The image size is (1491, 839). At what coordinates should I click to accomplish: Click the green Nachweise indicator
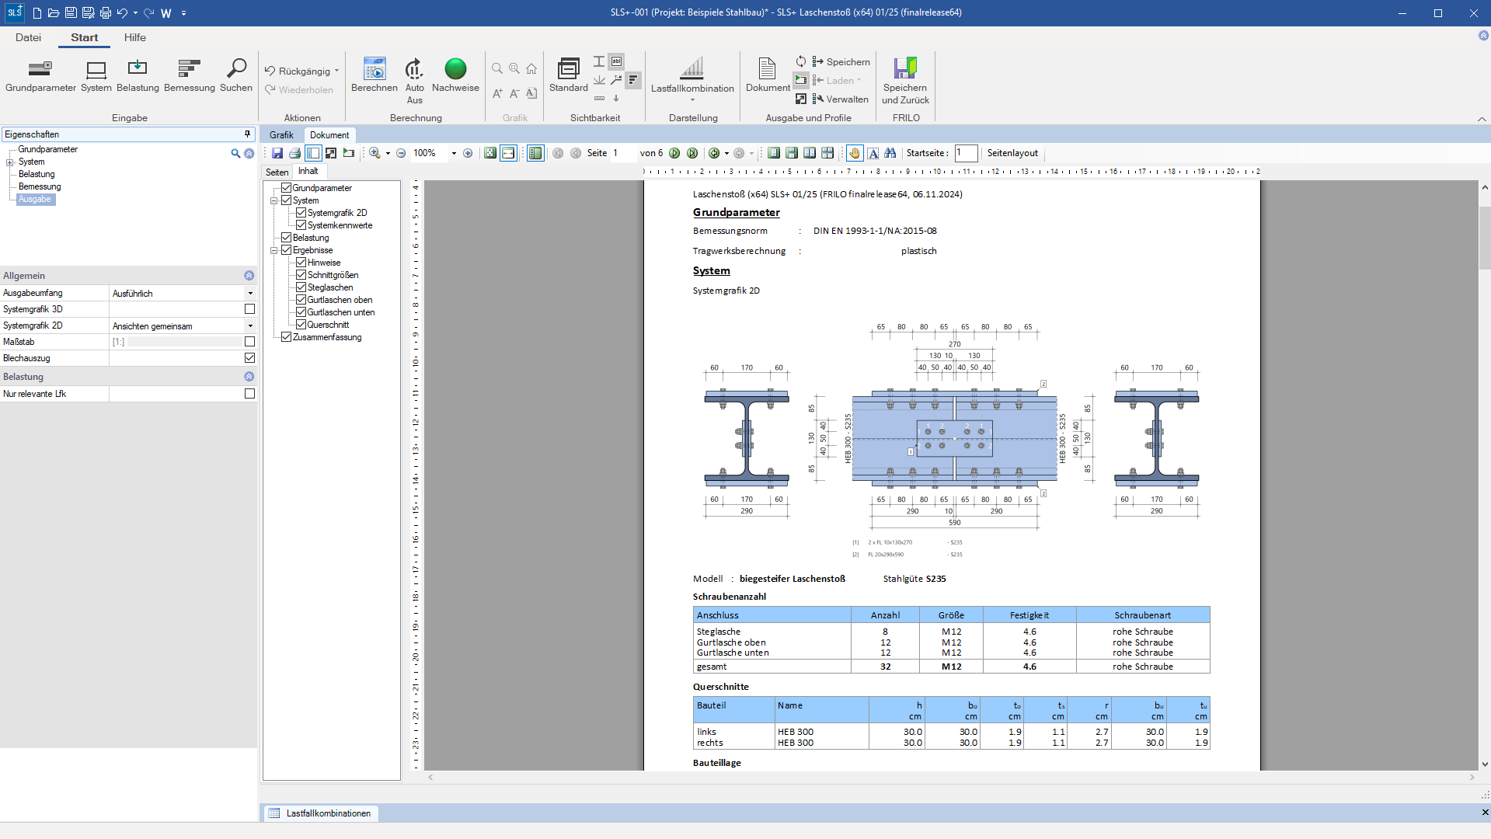coord(455,76)
